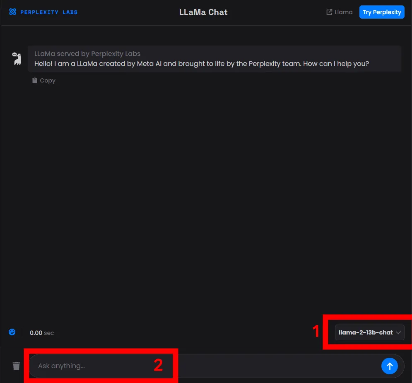Click the 'Hello! I am a LLaMa' message text

click(x=202, y=64)
